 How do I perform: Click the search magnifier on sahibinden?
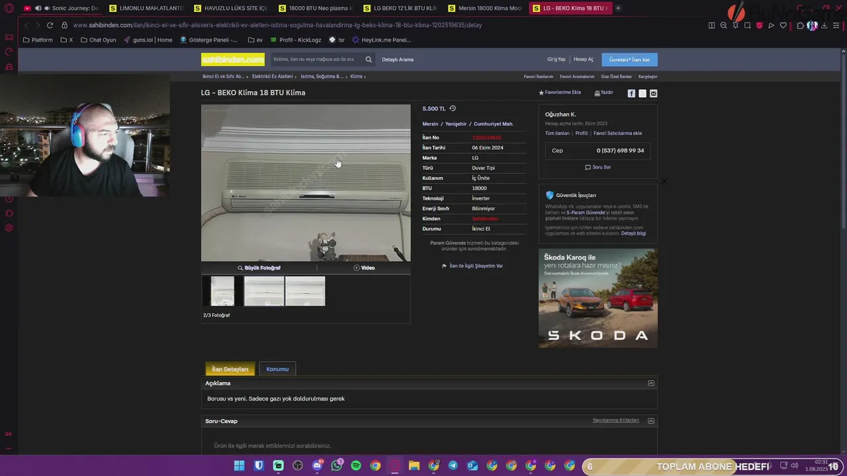[369, 59]
